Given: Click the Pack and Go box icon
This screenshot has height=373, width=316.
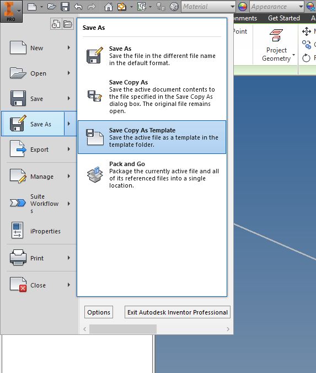Looking at the screenshot, I should 95,174.
